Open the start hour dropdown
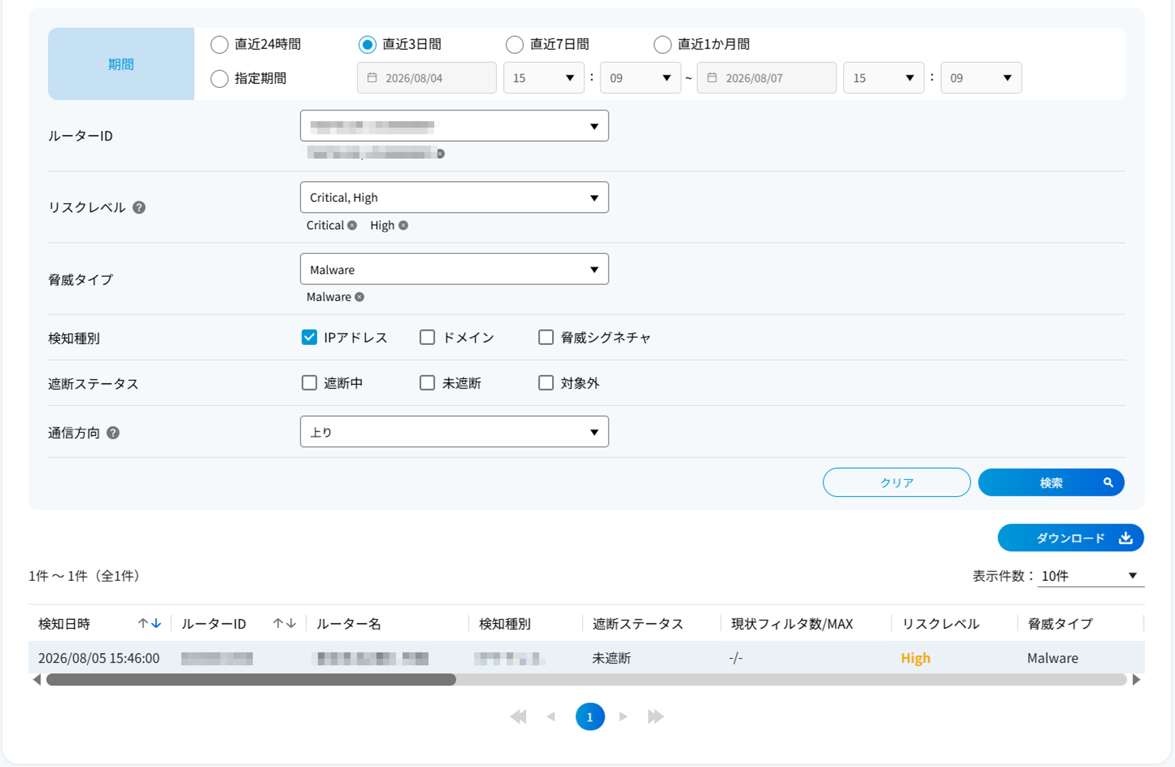 (544, 78)
